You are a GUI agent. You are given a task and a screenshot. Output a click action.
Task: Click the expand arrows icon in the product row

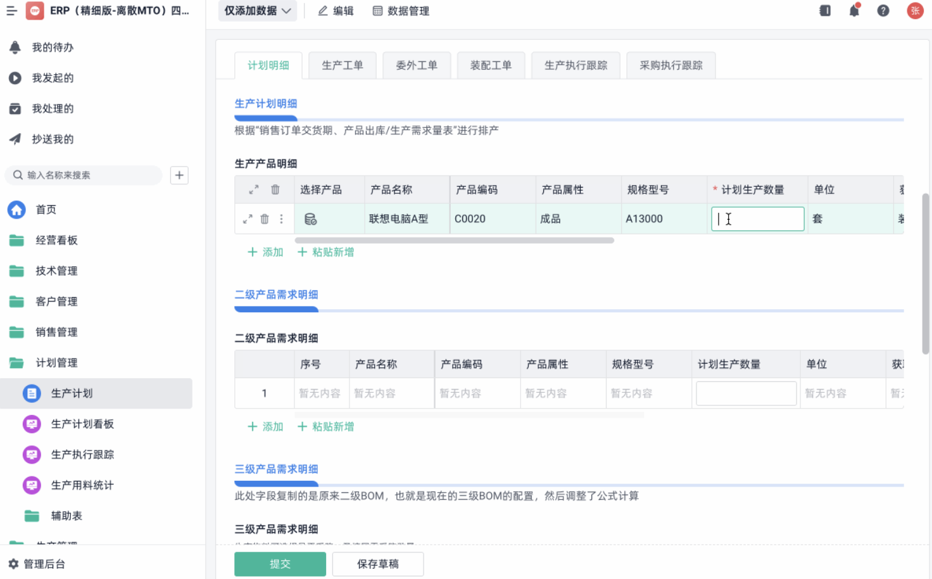tap(248, 219)
